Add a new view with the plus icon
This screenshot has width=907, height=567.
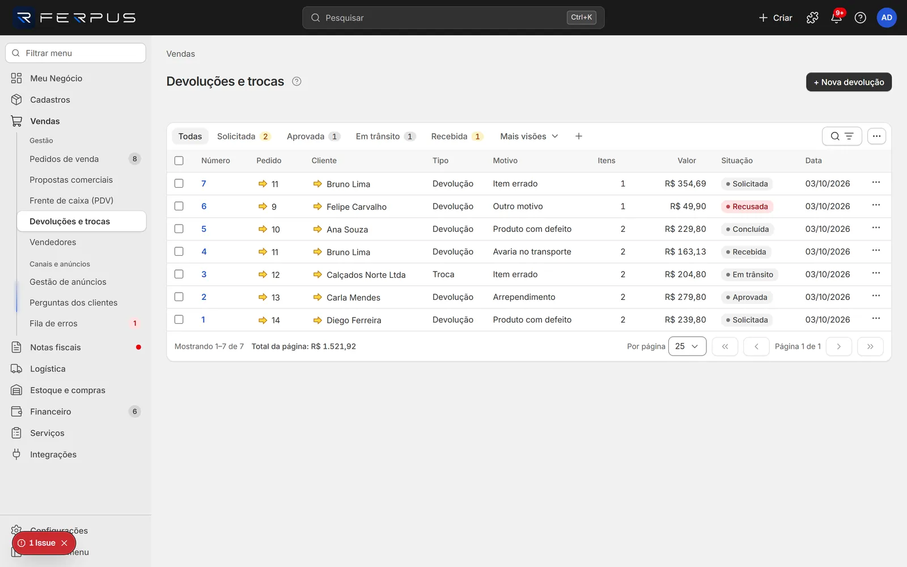(578, 136)
